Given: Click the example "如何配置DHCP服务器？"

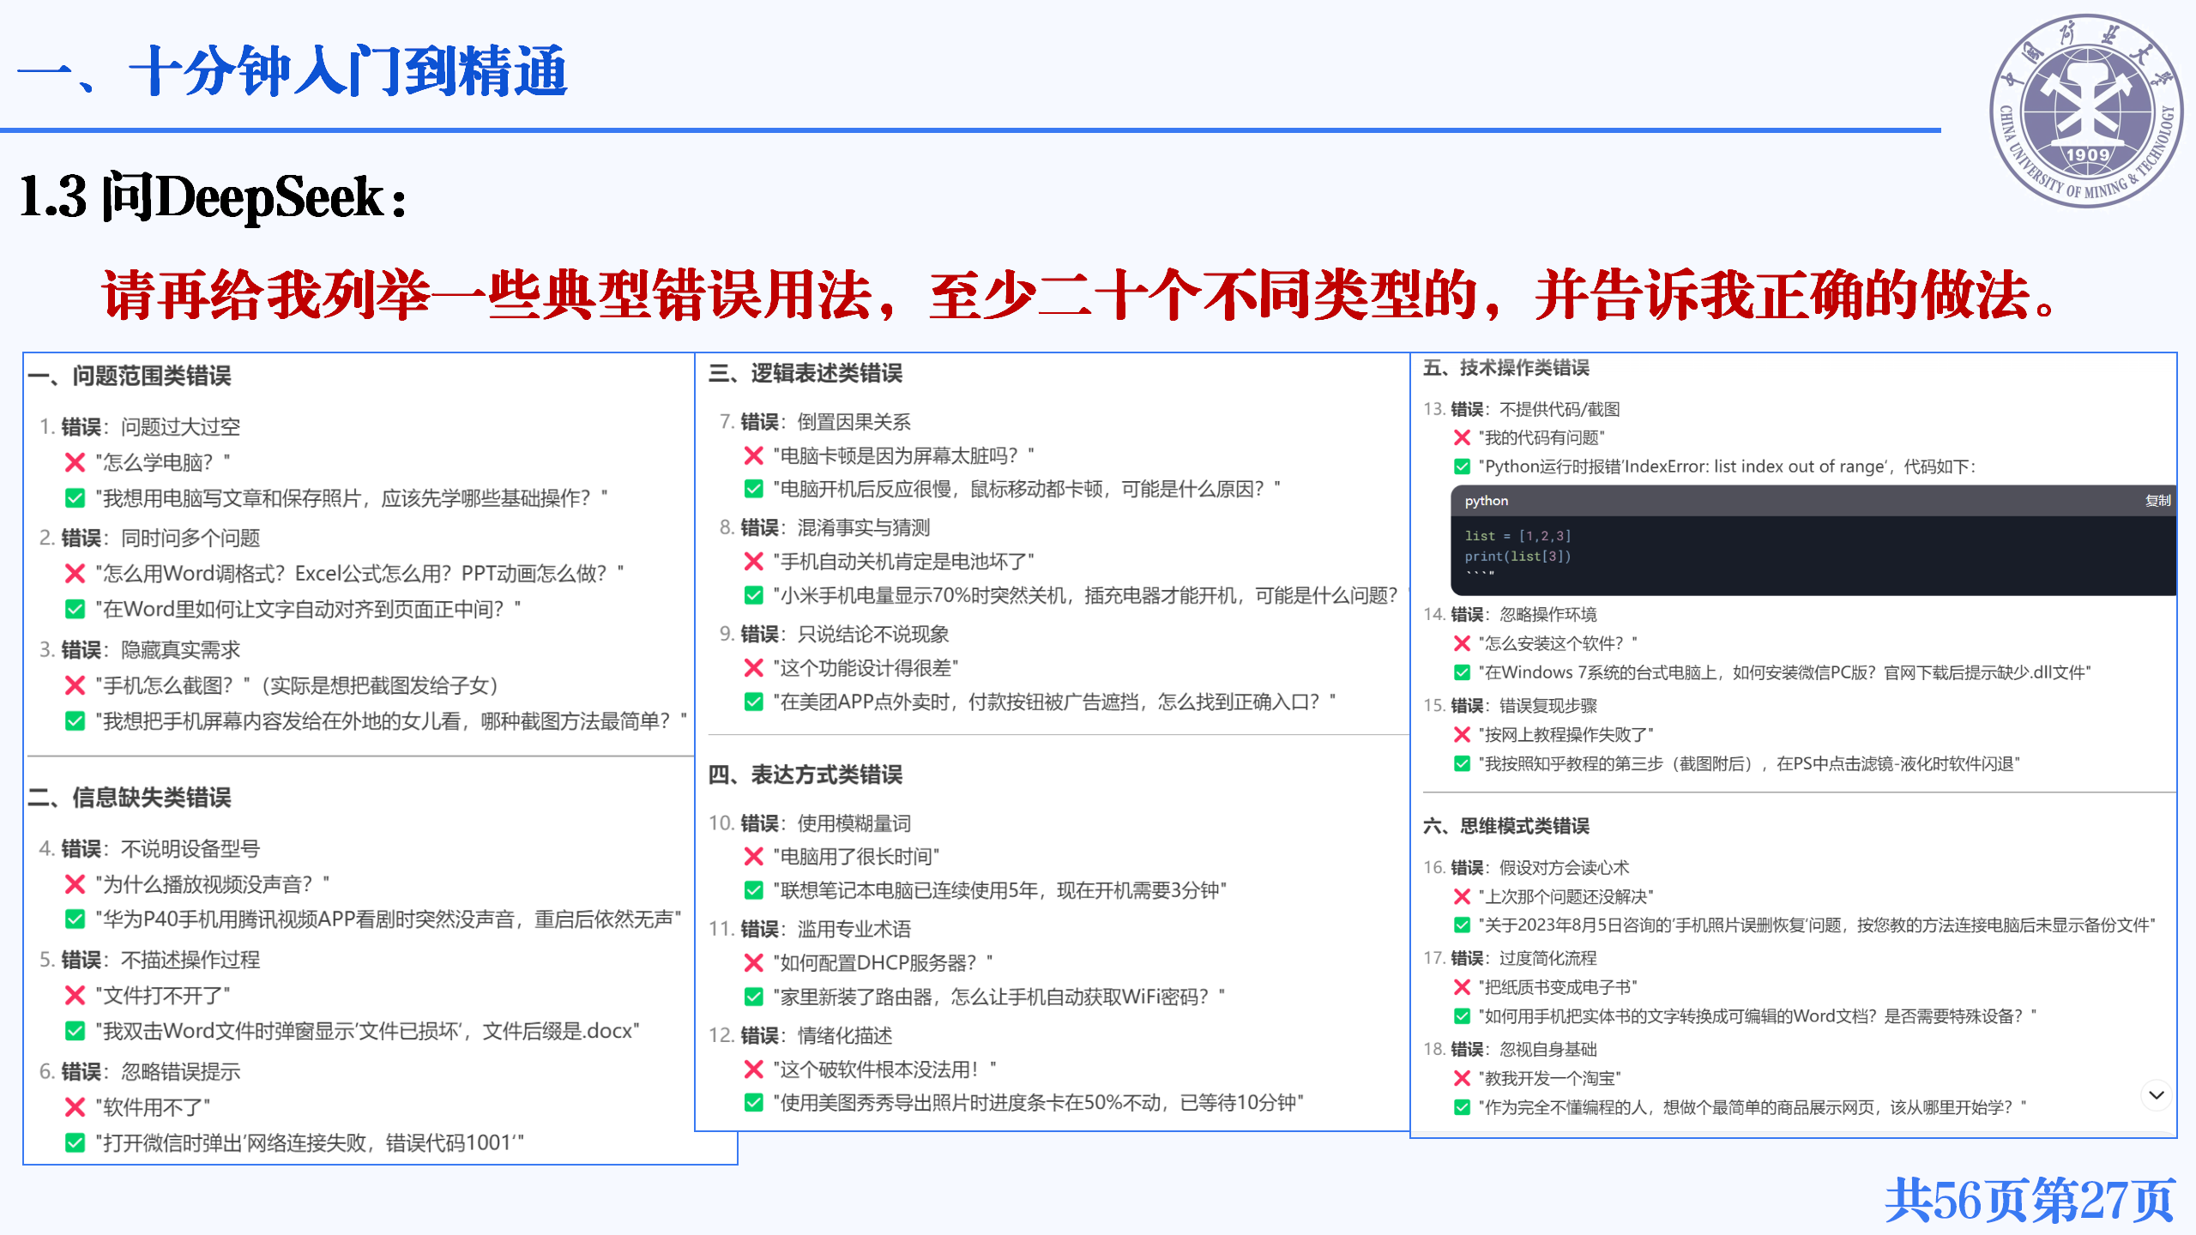Looking at the screenshot, I should 884,963.
